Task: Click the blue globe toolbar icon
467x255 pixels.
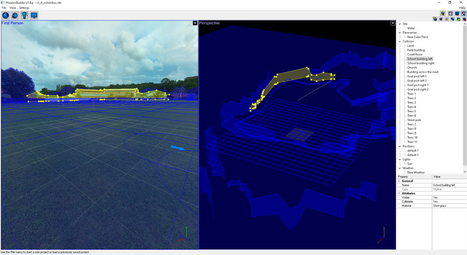Action: click(x=6, y=15)
